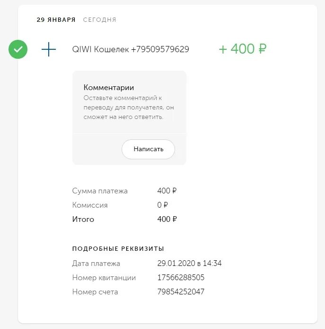This screenshot has width=325, height=329.
Task: Click the comment hint text in Комментарии
Action: 129,107
